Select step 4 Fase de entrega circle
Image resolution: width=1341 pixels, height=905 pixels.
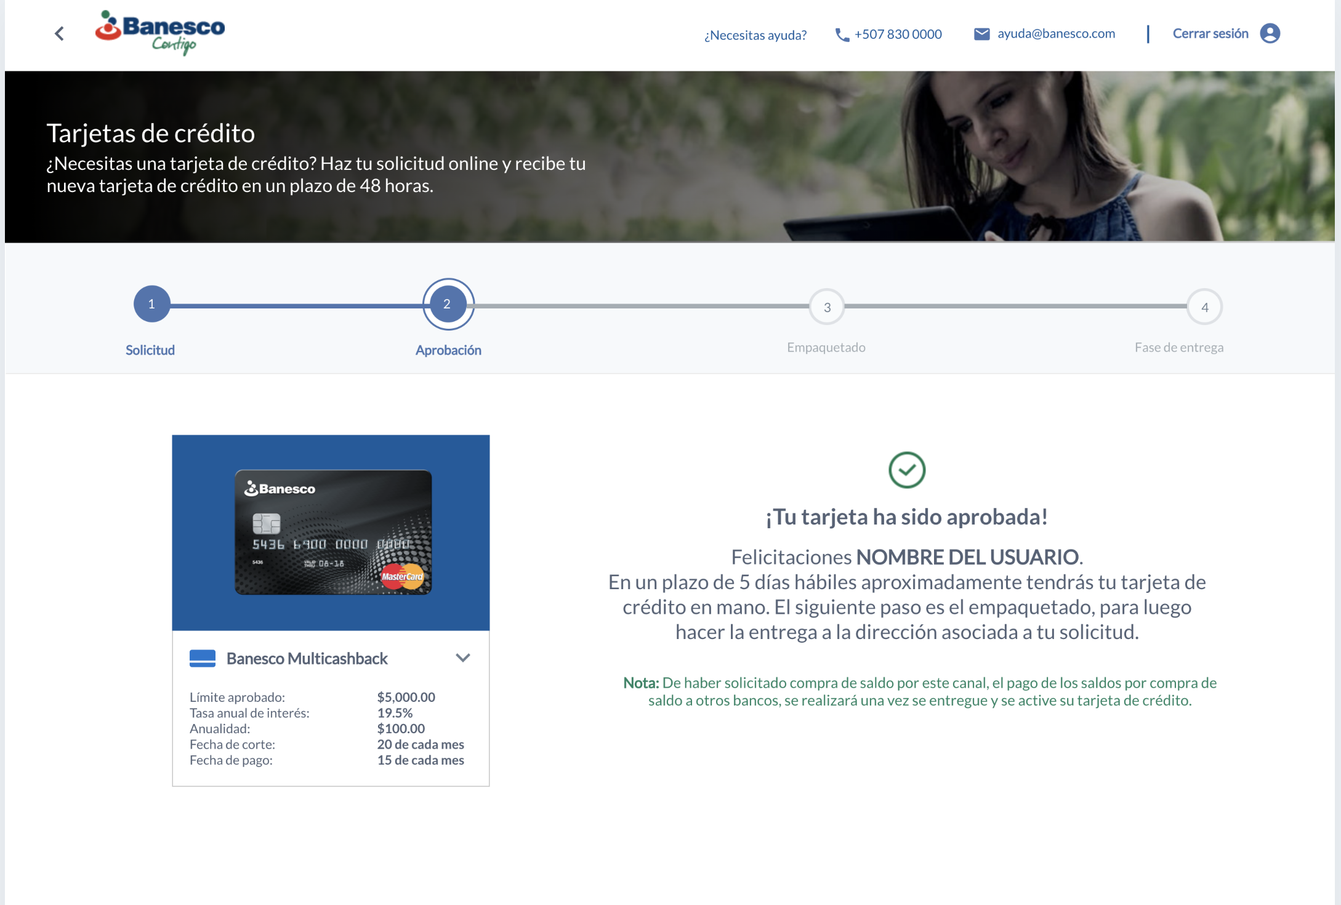1204,307
